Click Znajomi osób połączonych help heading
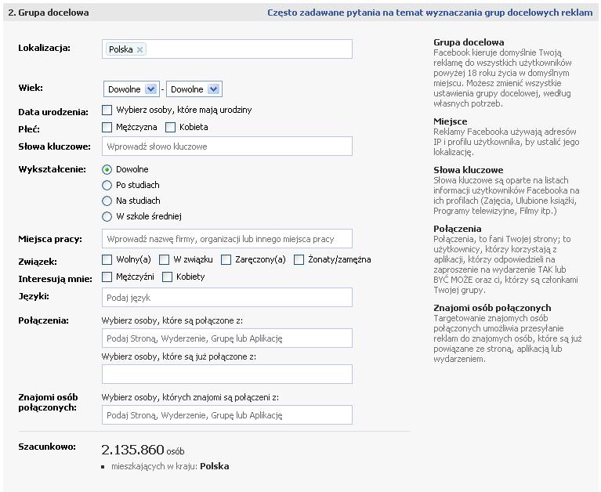 492,308
